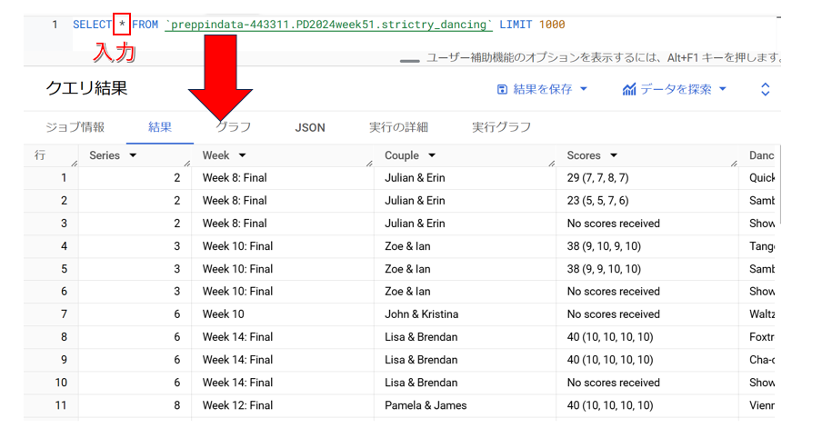Select the 結果 tab
This screenshot has width=822, height=448.
pos(160,127)
